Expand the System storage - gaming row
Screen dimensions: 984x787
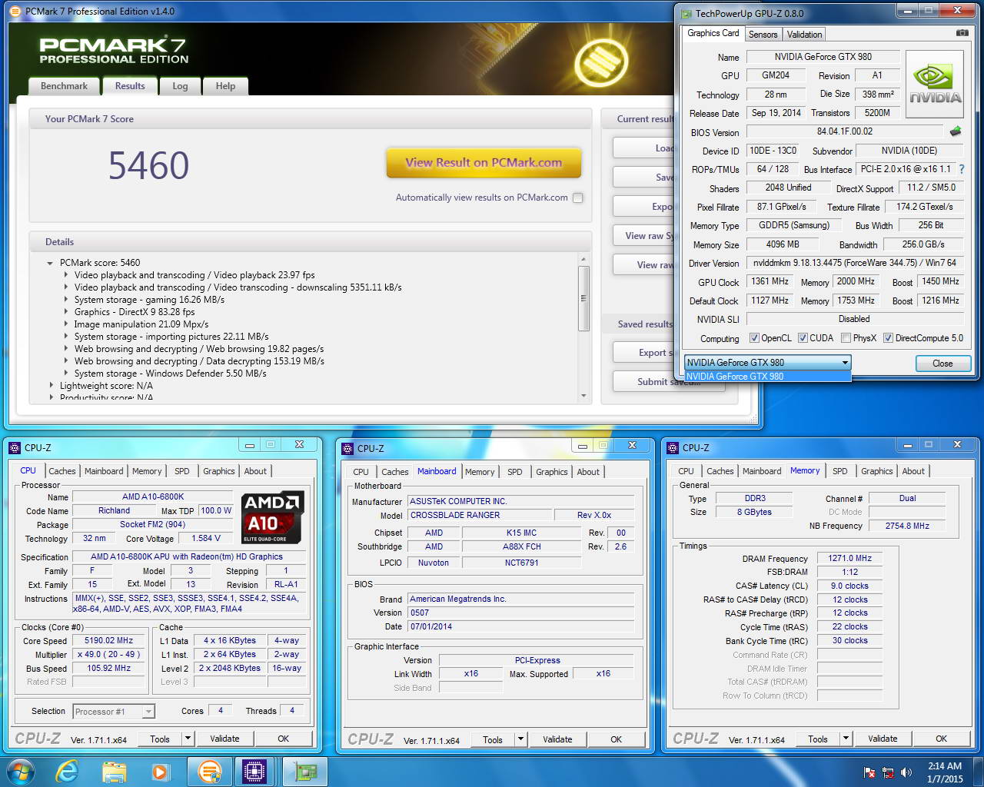65,300
